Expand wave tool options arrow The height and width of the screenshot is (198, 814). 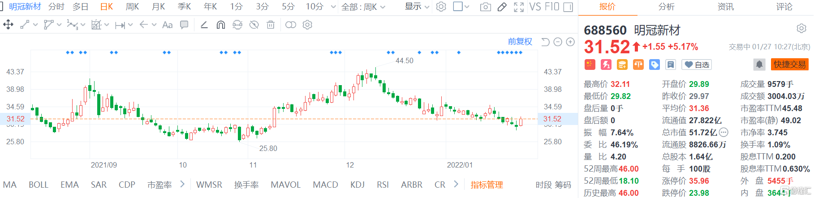[83, 25]
